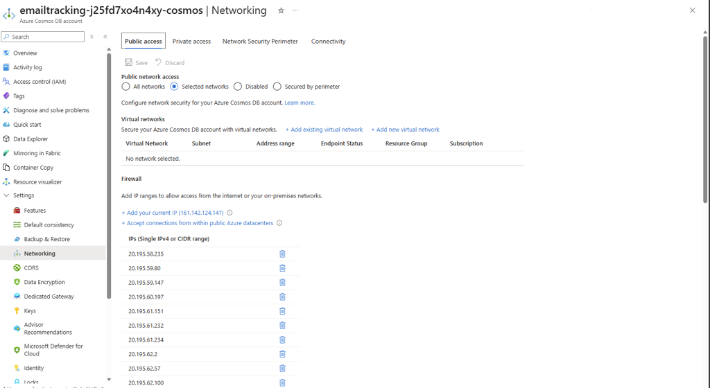Delete IP 20.195.61.151 entry

coord(282,311)
